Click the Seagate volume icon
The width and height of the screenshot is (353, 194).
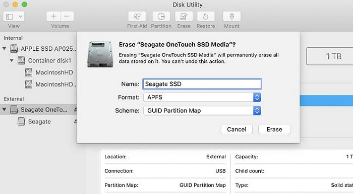[21, 121]
